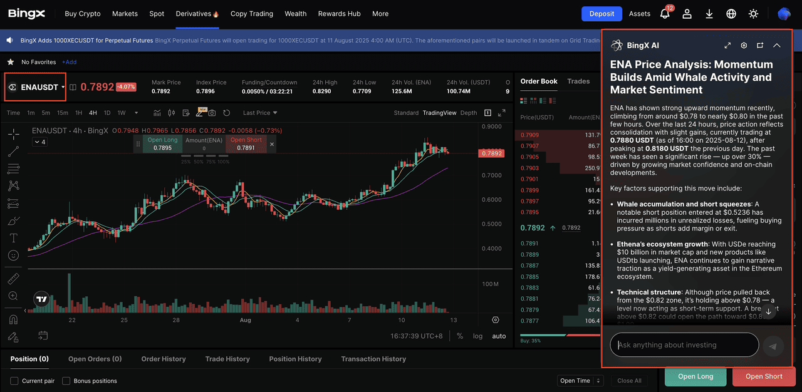Click the fullscreen chart expand icon
The height and width of the screenshot is (392, 802).
pos(501,113)
